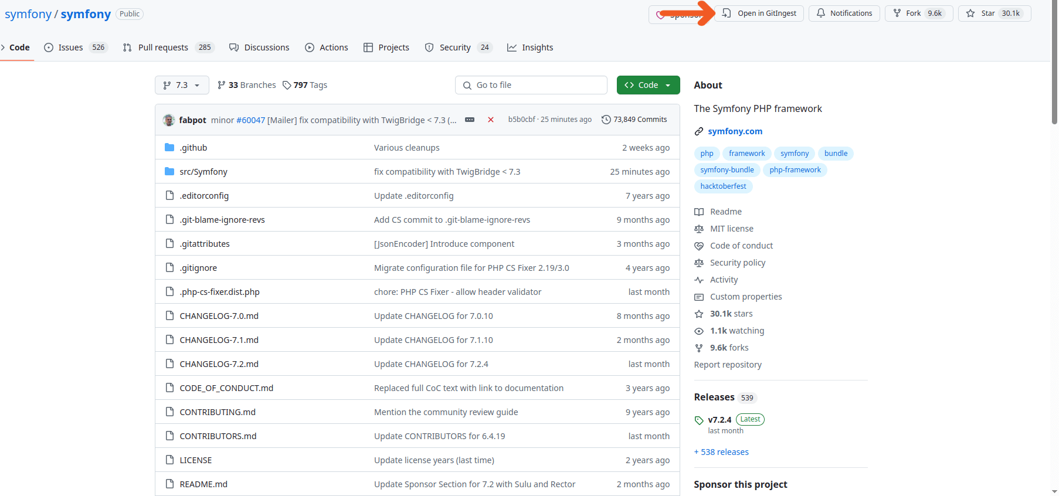Open CHANGELOG-7.1.md file
Viewport: 1059px width, 496px height.
[219, 340]
